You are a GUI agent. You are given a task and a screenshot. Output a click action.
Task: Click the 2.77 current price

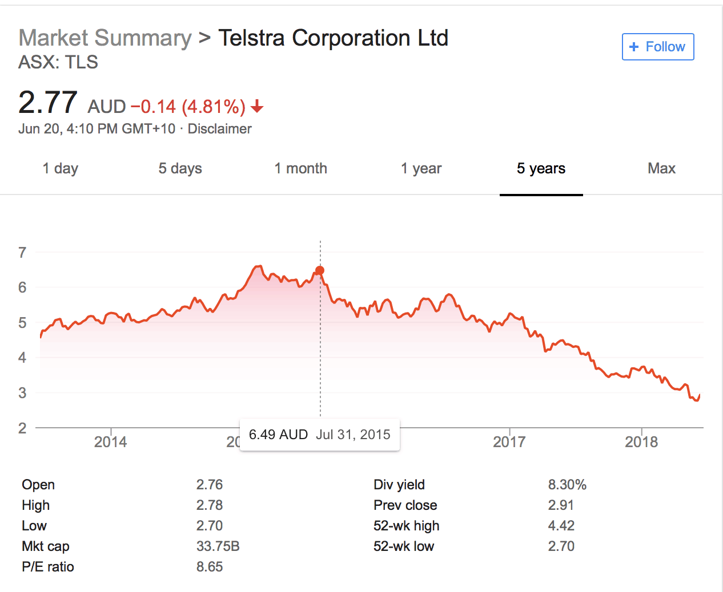(x=48, y=103)
